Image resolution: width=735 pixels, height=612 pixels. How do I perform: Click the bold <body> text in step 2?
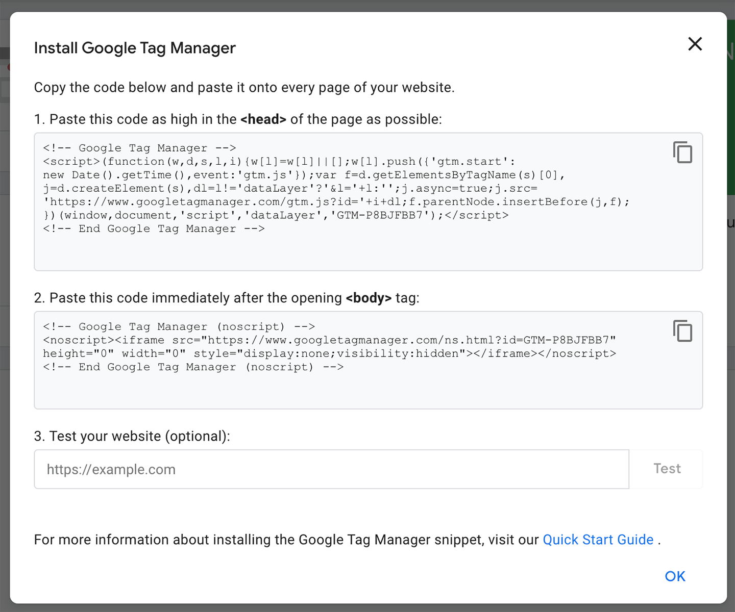(369, 298)
